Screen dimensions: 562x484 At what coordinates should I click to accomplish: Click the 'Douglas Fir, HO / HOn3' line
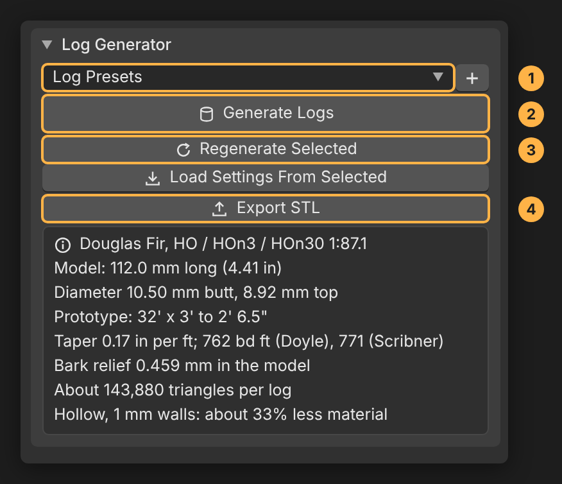[x=223, y=244]
